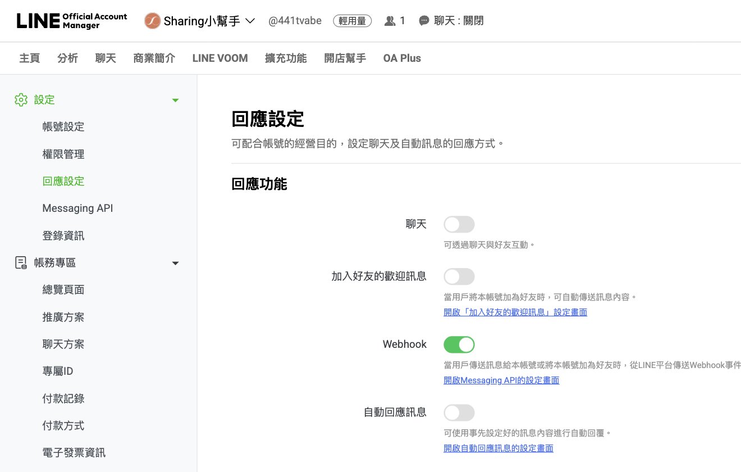
Task: Open 付款方式 in the sidebar
Action: click(x=63, y=425)
